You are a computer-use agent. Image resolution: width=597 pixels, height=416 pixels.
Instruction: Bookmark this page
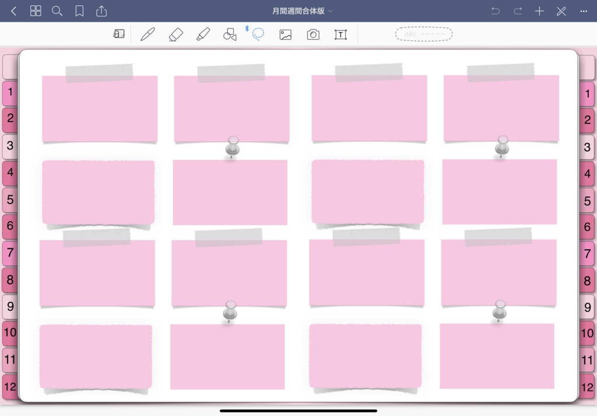coord(79,11)
